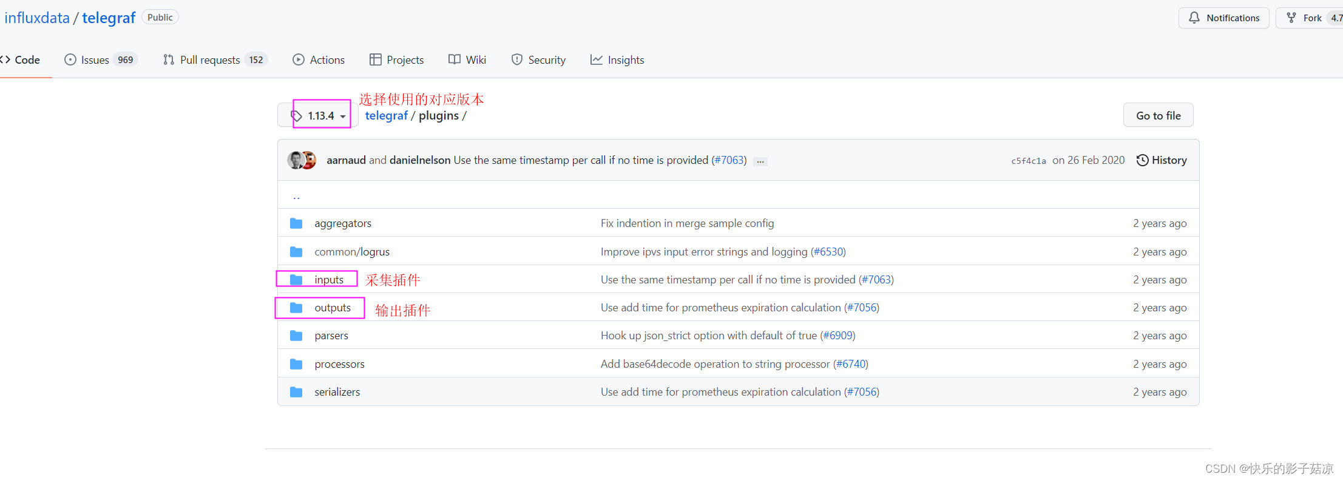Screen dimensions: 1343x480
Task: Open the outputs folder
Action: coord(333,308)
